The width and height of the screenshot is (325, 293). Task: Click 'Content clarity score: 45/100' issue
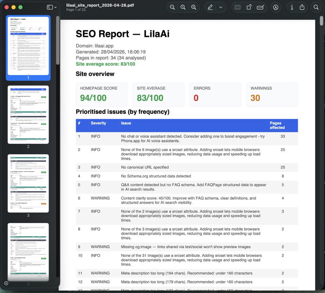[x=188, y=200]
